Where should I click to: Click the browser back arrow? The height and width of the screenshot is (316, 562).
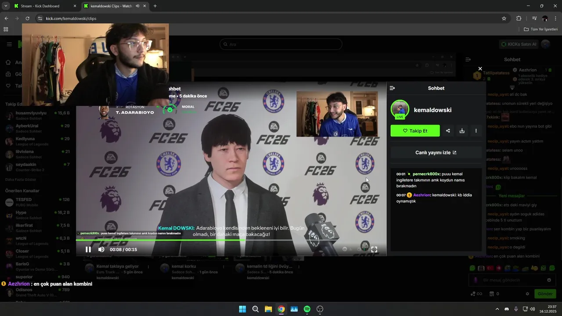[x=6, y=18]
